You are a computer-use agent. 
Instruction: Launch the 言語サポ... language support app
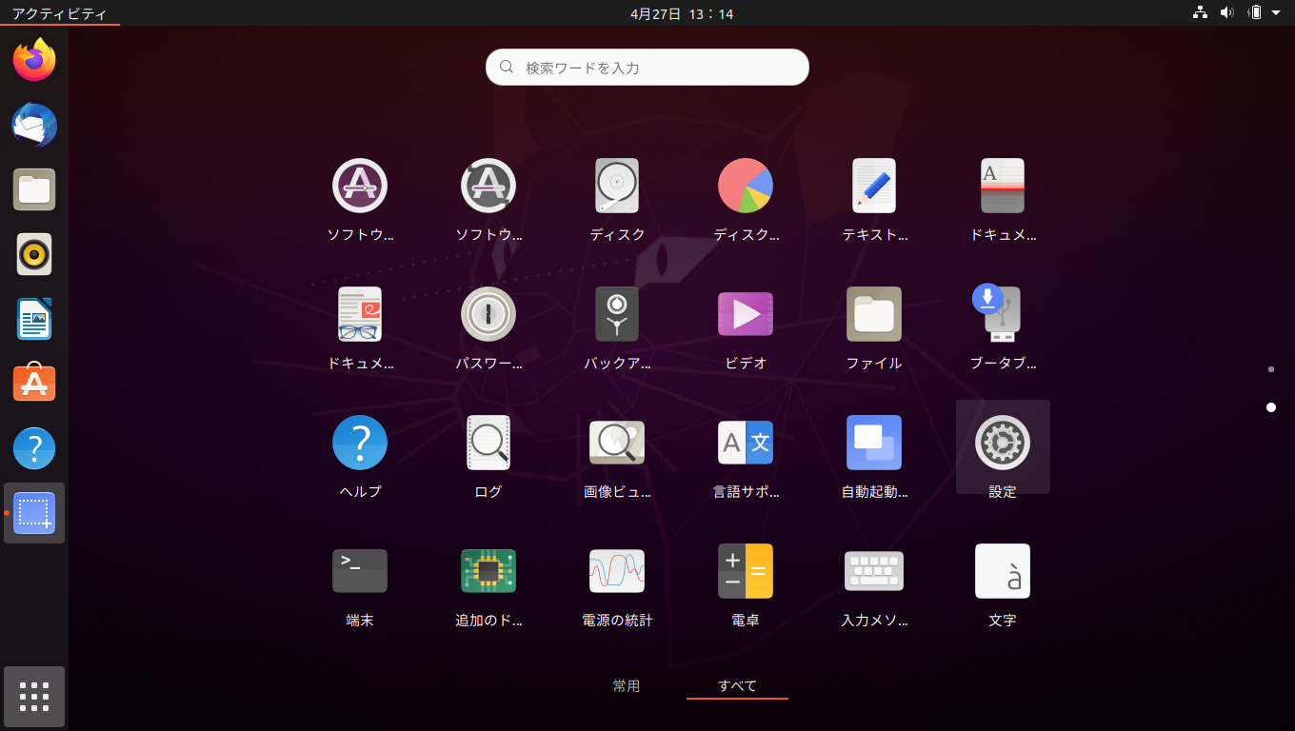tap(746, 443)
